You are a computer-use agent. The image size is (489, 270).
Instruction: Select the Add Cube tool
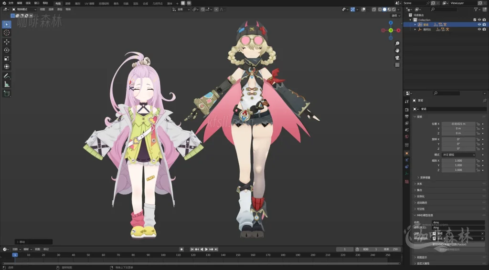pyautogui.click(x=7, y=93)
